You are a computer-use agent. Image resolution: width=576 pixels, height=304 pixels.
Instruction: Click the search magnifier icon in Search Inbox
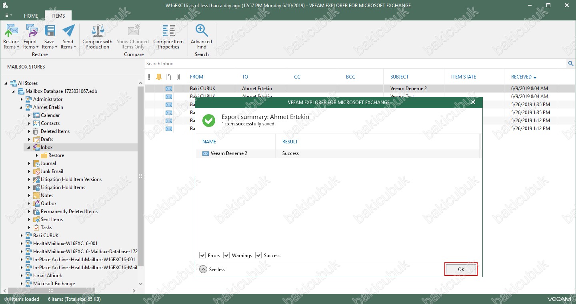pyautogui.click(x=570, y=64)
